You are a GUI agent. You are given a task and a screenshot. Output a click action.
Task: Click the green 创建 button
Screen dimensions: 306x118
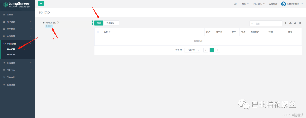pos(99,23)
